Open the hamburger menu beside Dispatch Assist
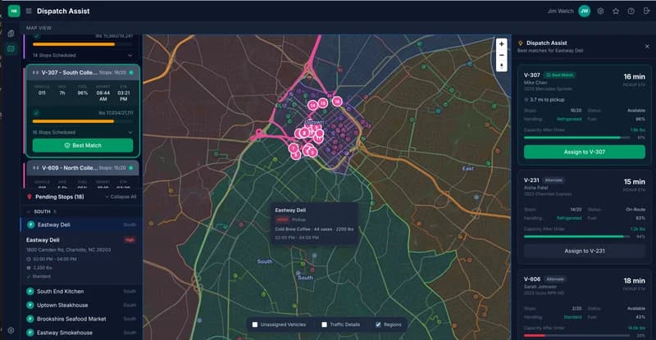656x340 pixels. click(29, 11)
